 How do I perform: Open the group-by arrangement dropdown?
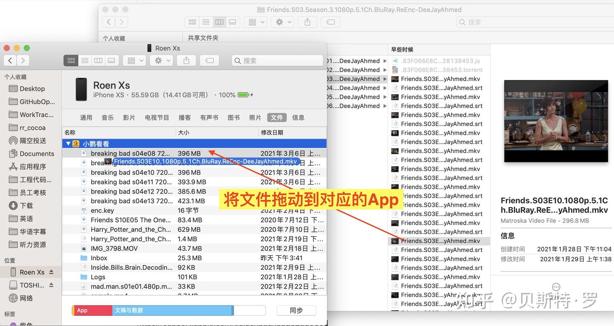pyautogui.click(x=134, y=61)
